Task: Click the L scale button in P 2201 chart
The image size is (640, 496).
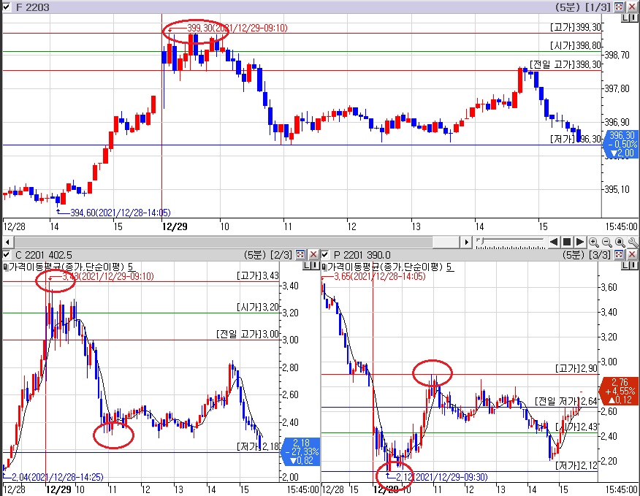Action: click(625, 266)
